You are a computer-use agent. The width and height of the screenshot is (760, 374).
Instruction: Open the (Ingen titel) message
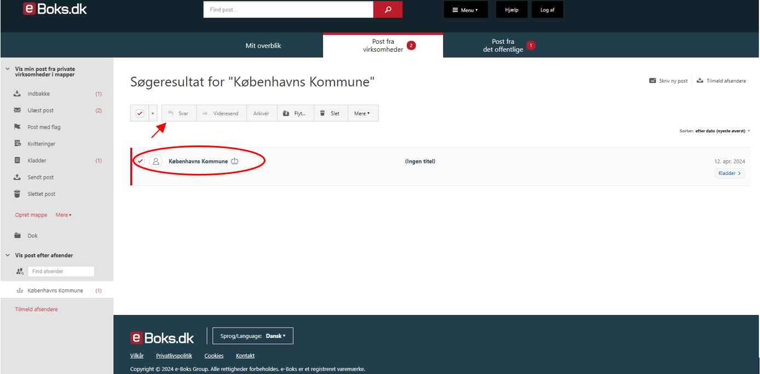coord(420,161)
